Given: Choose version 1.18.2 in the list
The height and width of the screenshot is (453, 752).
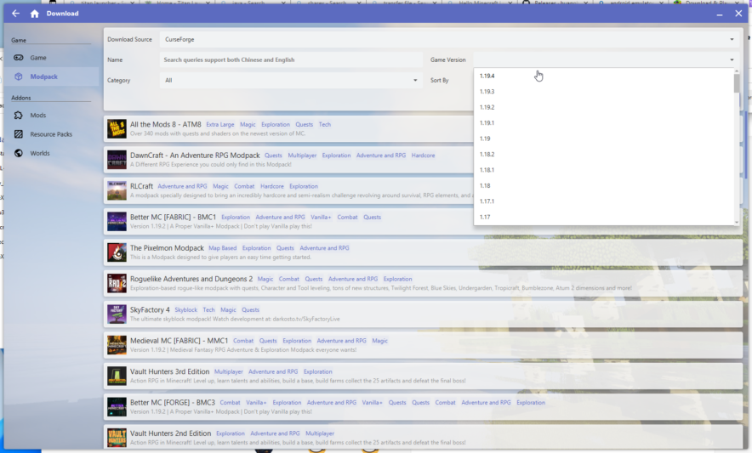Looking at the screenshot, I should [487, 154].
